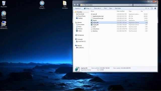Click New folder in the toolbar
Viewport: 161px width, 91px height.
pyautogui.click(x=118, y=8)
